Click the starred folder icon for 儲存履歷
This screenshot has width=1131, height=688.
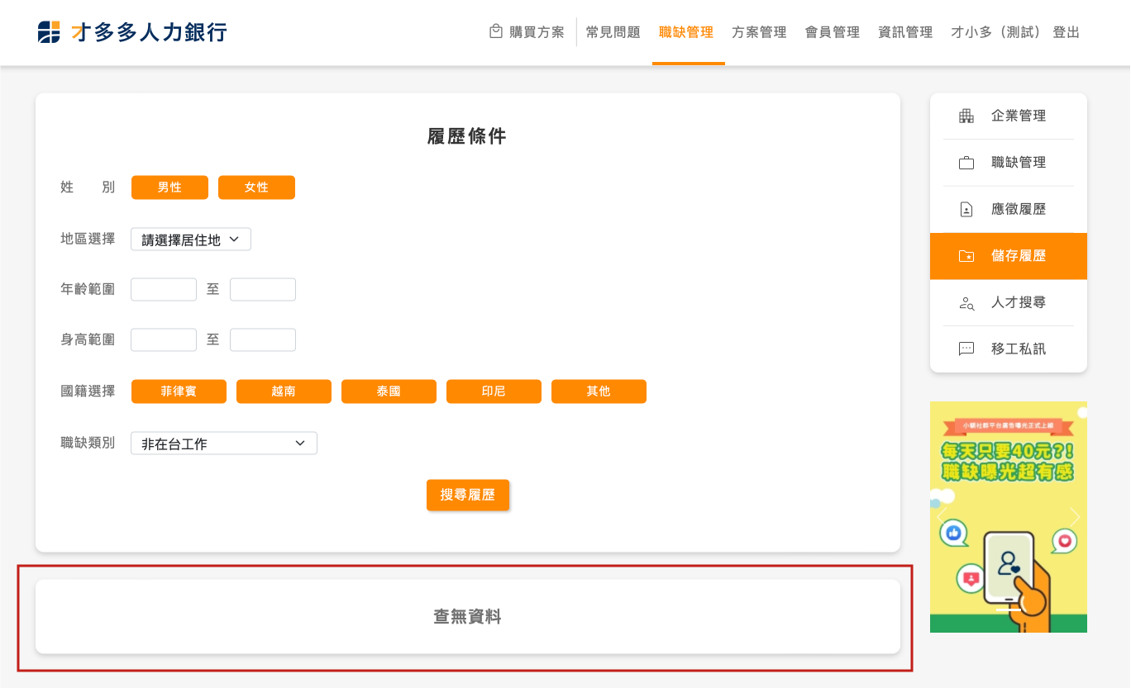coord(966,256)
